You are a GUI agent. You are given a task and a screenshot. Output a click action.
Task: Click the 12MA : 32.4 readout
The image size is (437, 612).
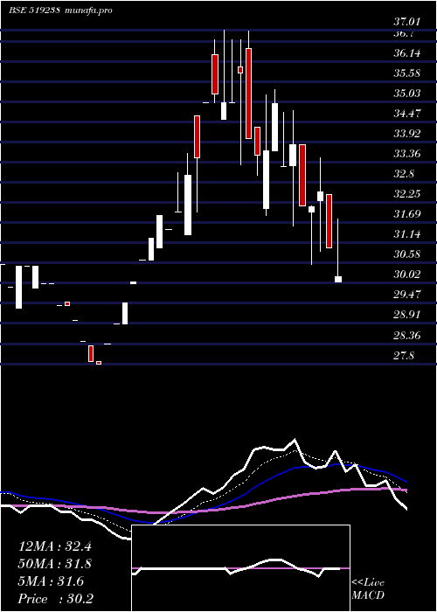click(55, 546)
